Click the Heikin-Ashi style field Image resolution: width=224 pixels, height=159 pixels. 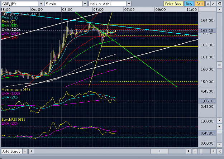[x=108, y=4]
